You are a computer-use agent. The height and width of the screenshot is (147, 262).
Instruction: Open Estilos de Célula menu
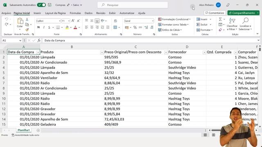pos(170,30)
